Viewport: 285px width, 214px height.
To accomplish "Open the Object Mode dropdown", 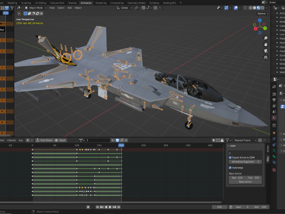I will tap(36, 8).
